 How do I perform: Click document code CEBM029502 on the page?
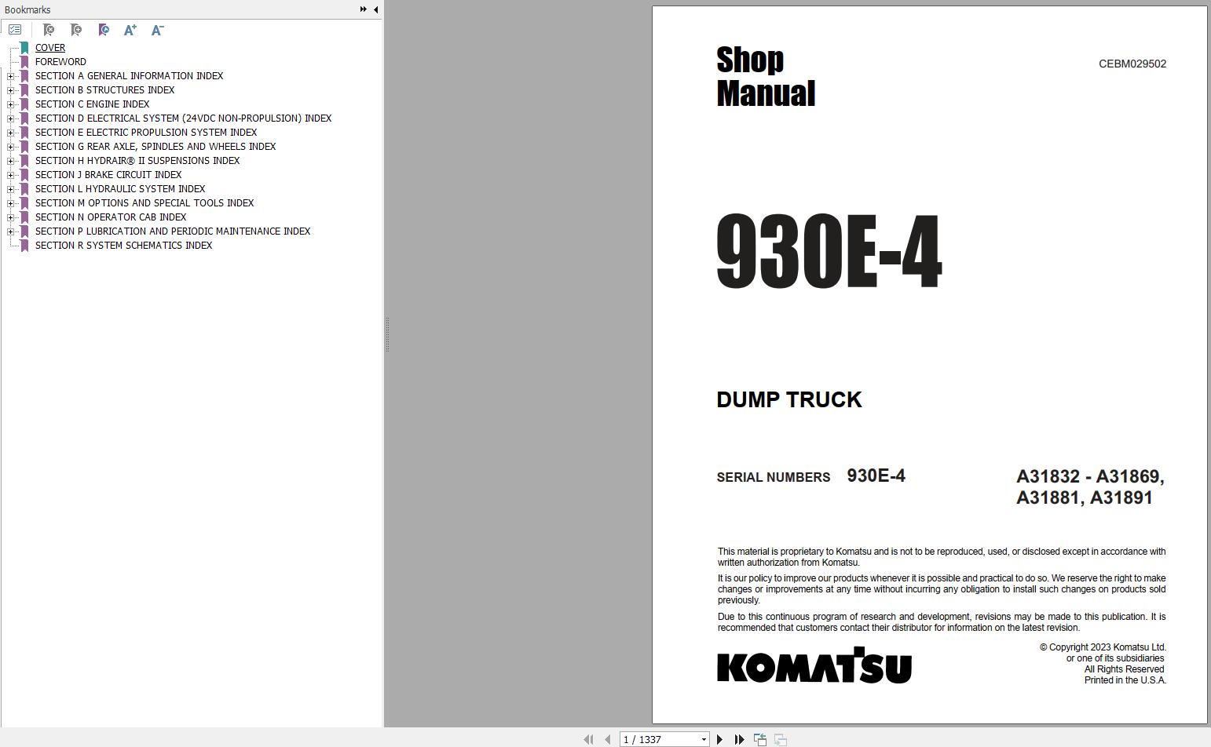tap(1132, 64)
